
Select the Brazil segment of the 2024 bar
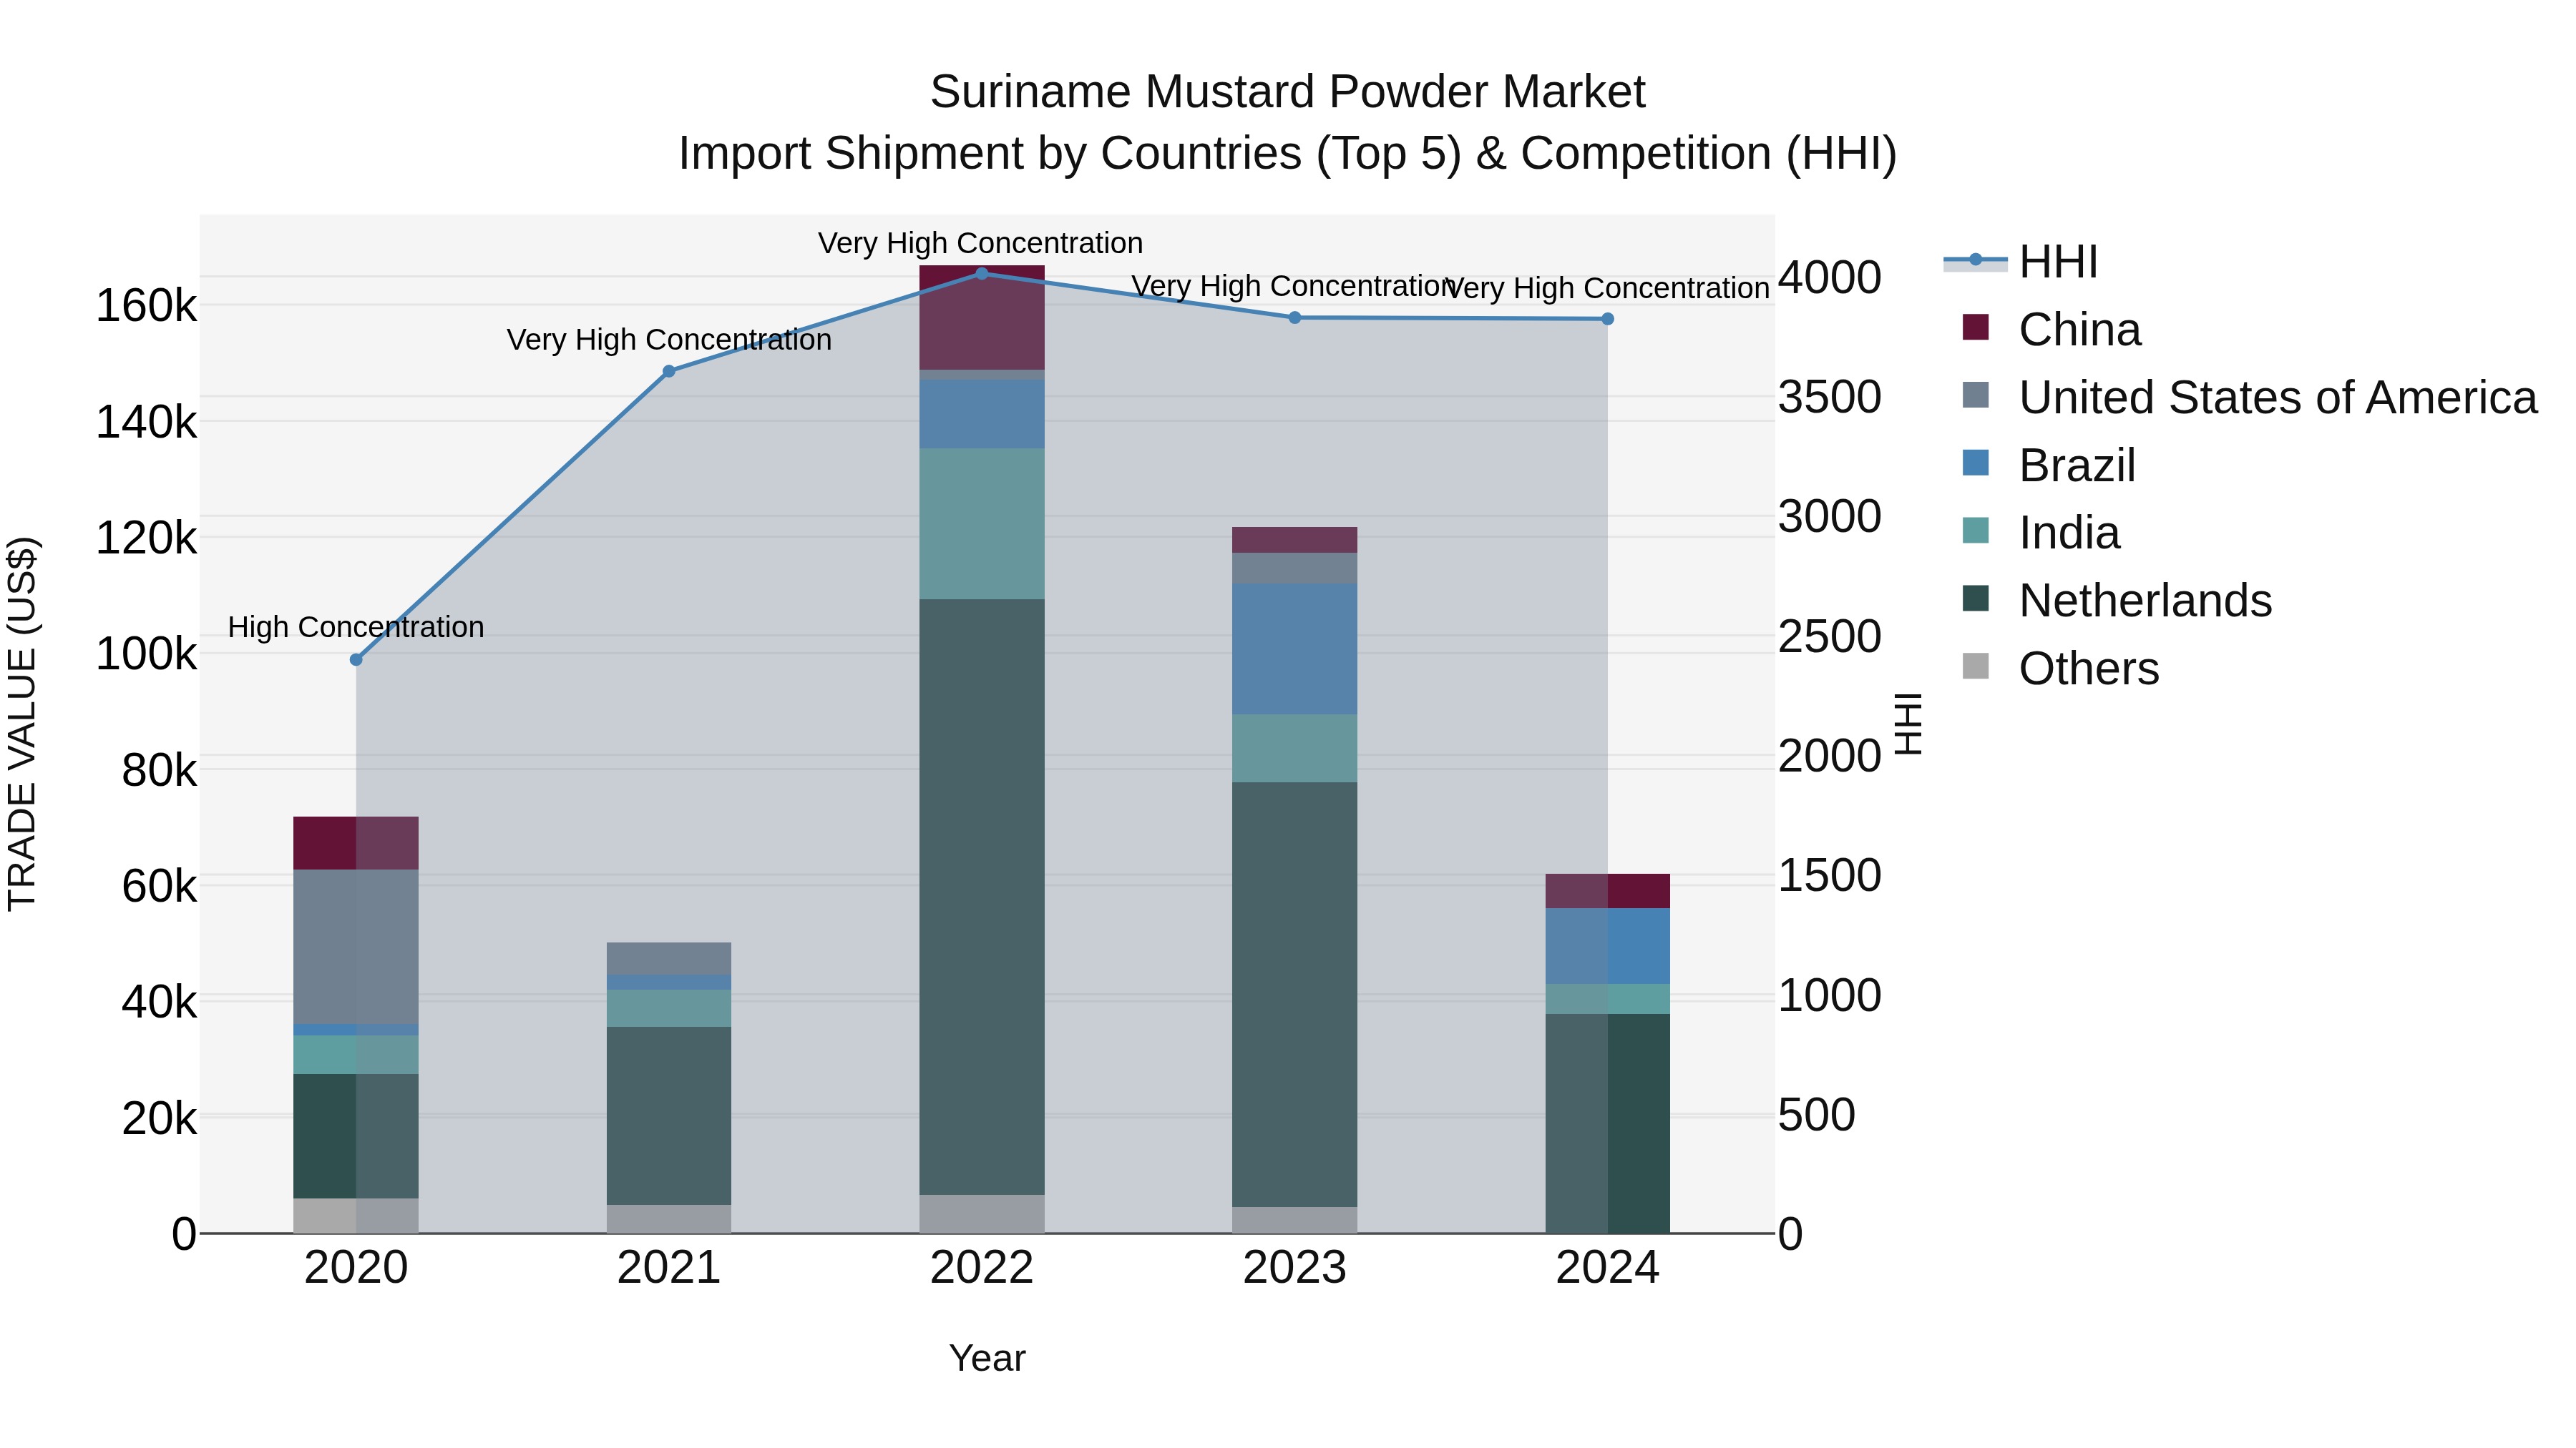(1607, 946)
